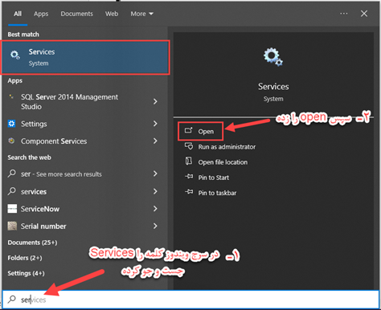Click the Component Services icon
This screenshot has width=381, height=310.
tap(11, 141)
